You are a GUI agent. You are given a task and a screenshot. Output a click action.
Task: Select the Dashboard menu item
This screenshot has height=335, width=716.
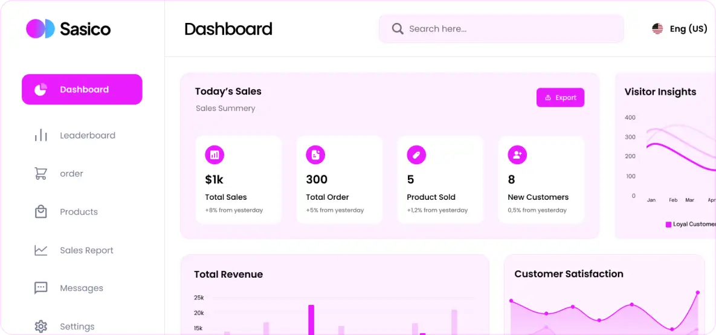tap(82, 89)
